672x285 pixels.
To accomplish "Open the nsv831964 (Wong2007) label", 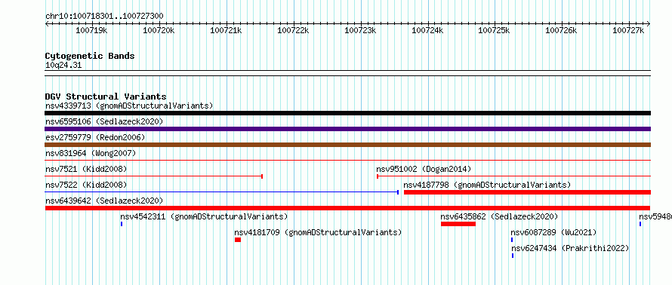I will (x=91, y=153).
